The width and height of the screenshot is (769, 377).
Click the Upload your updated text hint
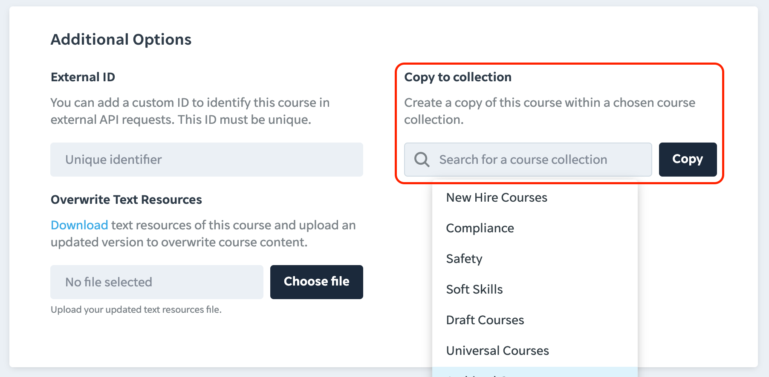(136, 310)
